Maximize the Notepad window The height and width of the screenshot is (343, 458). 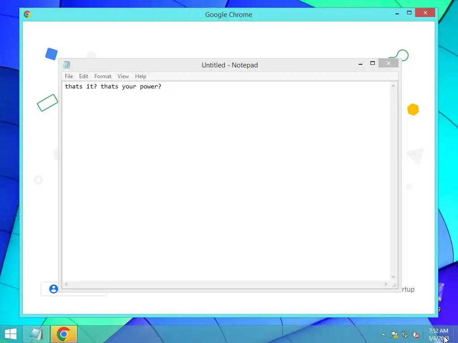coord(373,63)
